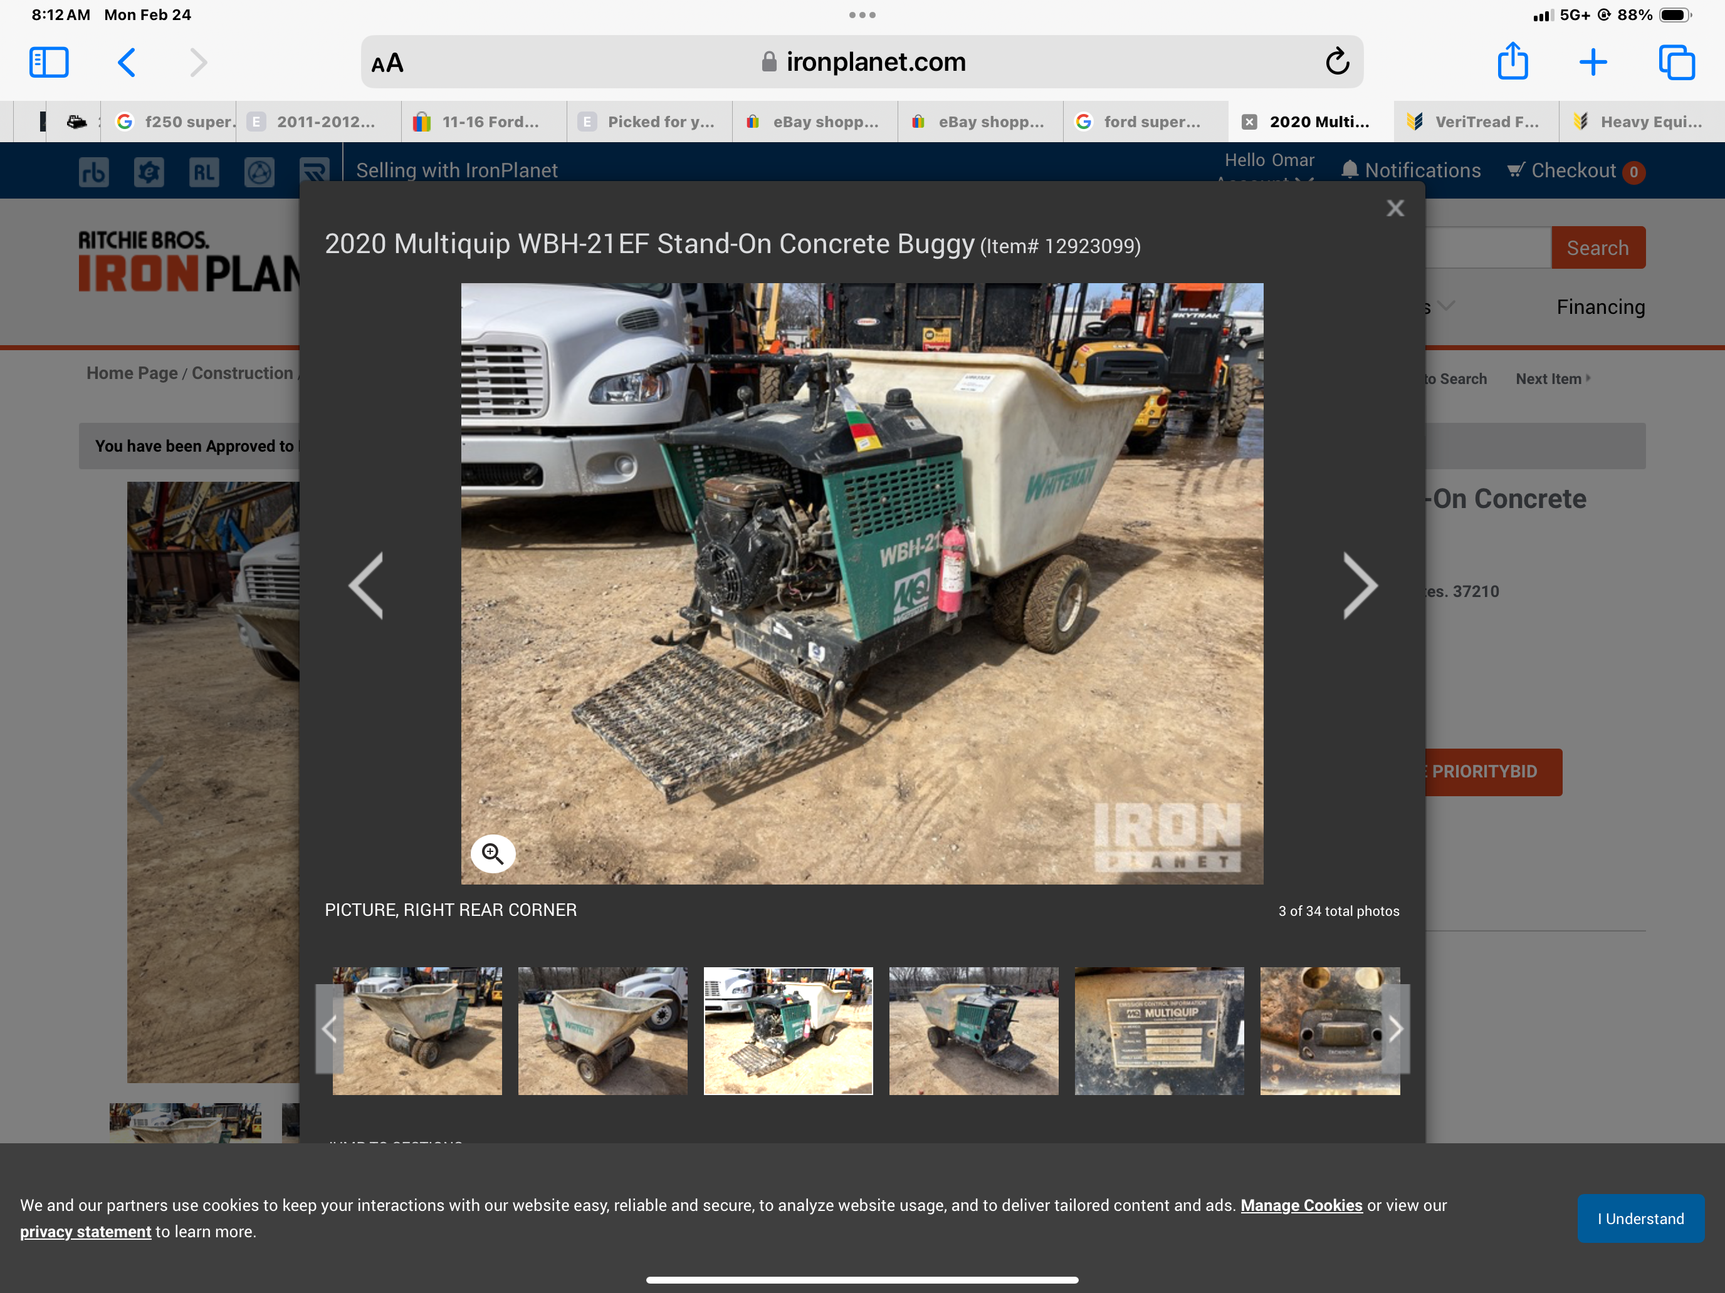Click the main right rear corner photo
The height and width of the screenshot is (1293, 1725).
862,583
